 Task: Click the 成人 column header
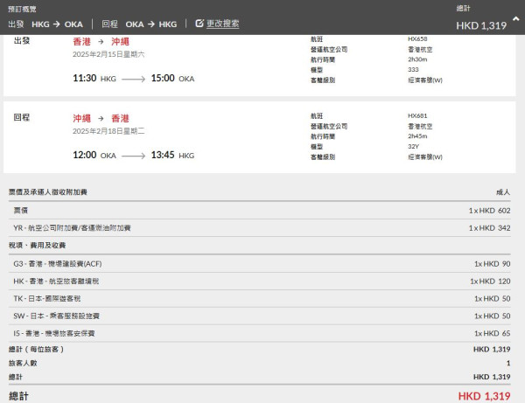click(503, 192)
